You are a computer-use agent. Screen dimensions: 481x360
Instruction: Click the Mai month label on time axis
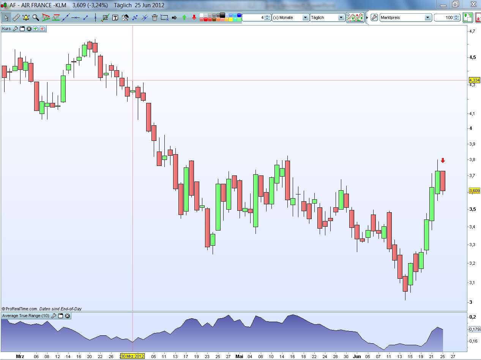(239, 357)
